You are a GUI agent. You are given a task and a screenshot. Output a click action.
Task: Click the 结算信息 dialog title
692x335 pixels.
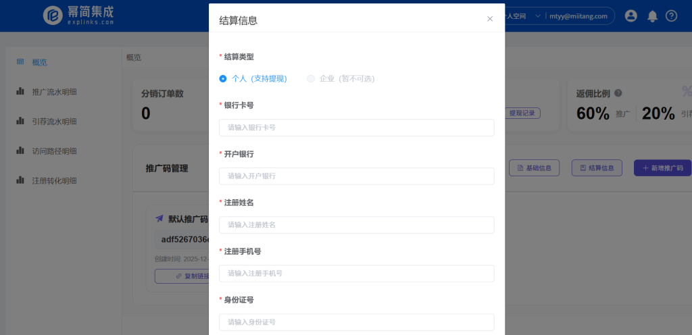(x=239, y=20)
